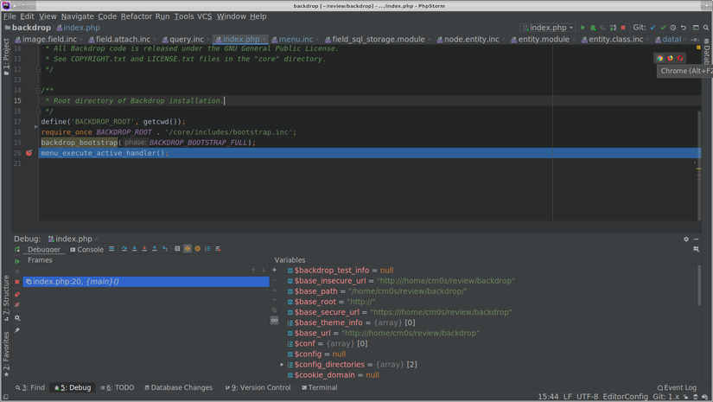Toggle mute breakpoints icon
Viewport: 713px width, 402px height.
coord(17,305)
